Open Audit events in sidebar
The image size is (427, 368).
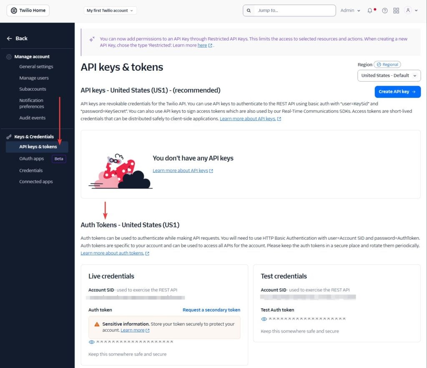[x=32, y=118]
